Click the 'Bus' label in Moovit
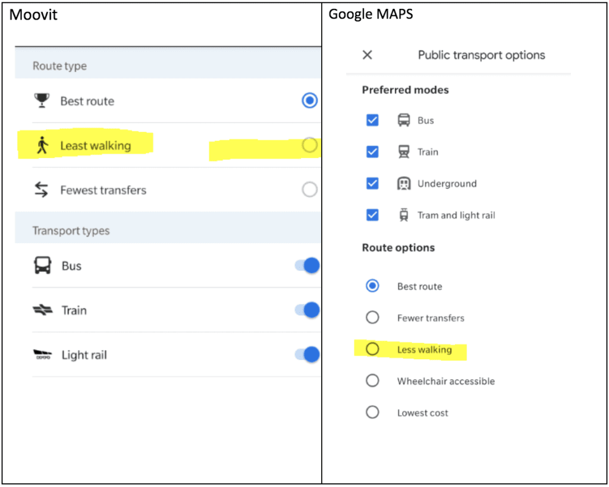 (x=71, y=266)
